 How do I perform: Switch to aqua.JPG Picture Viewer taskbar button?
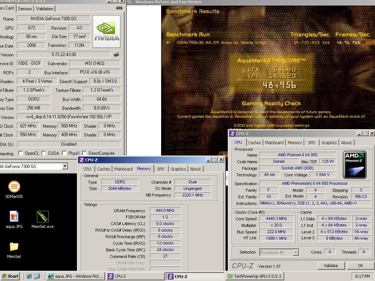coord(75,276)
